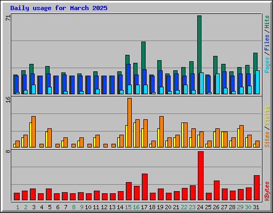Click day 31 on the x-axis

point(256,207)
